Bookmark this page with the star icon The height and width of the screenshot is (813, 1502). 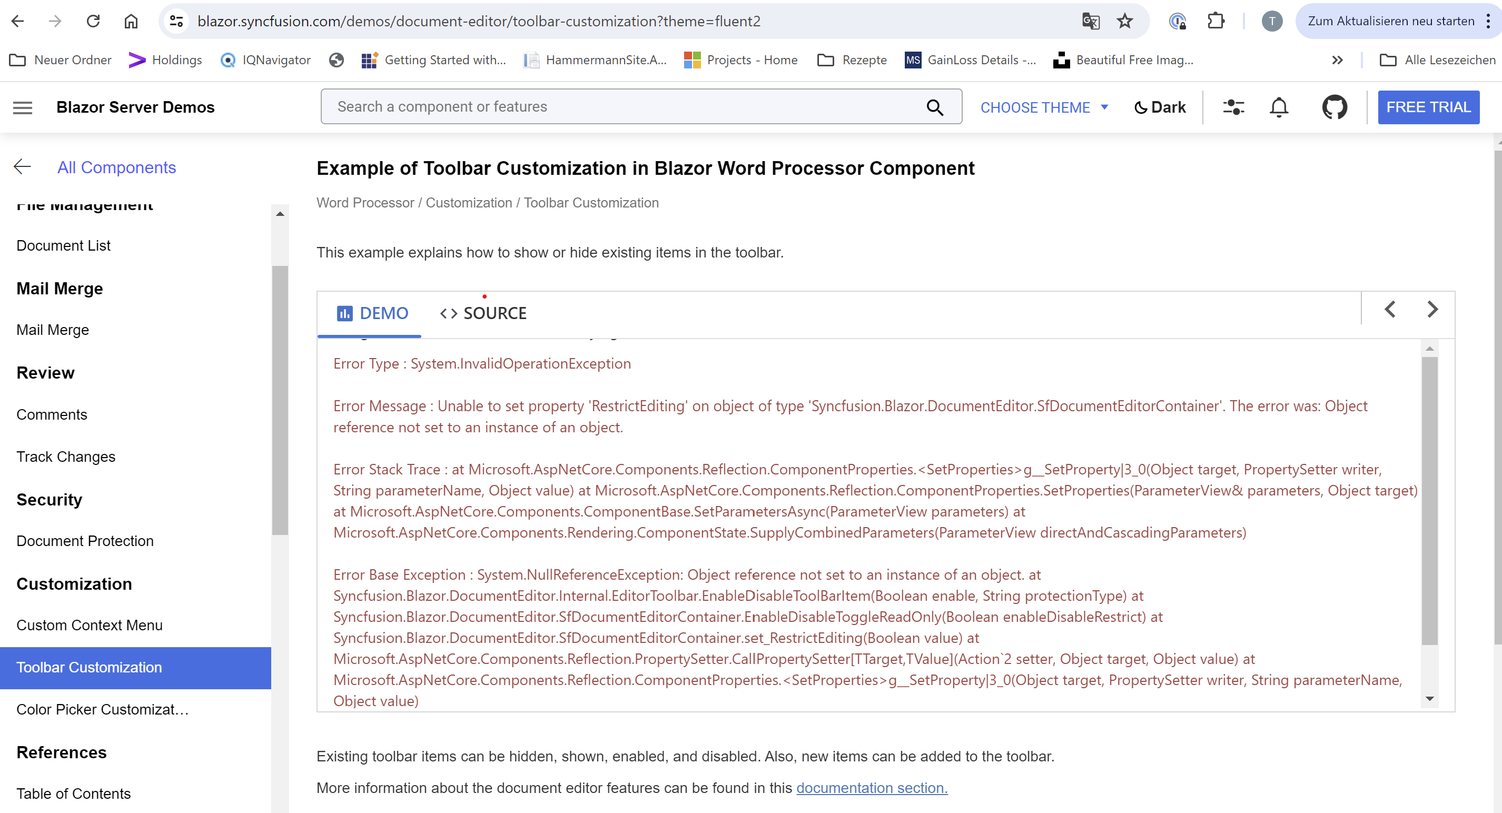pos(1125,22)
